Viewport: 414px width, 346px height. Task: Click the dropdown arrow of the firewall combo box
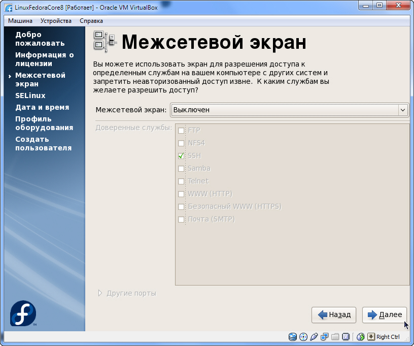point(403,110)
